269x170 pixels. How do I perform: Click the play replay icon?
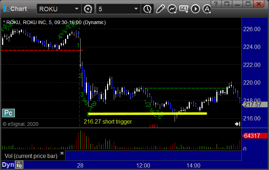tap(195, 9)
